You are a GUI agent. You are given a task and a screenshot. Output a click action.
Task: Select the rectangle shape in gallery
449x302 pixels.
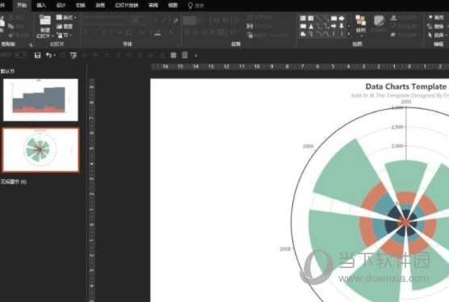click(x=334, y=19)
